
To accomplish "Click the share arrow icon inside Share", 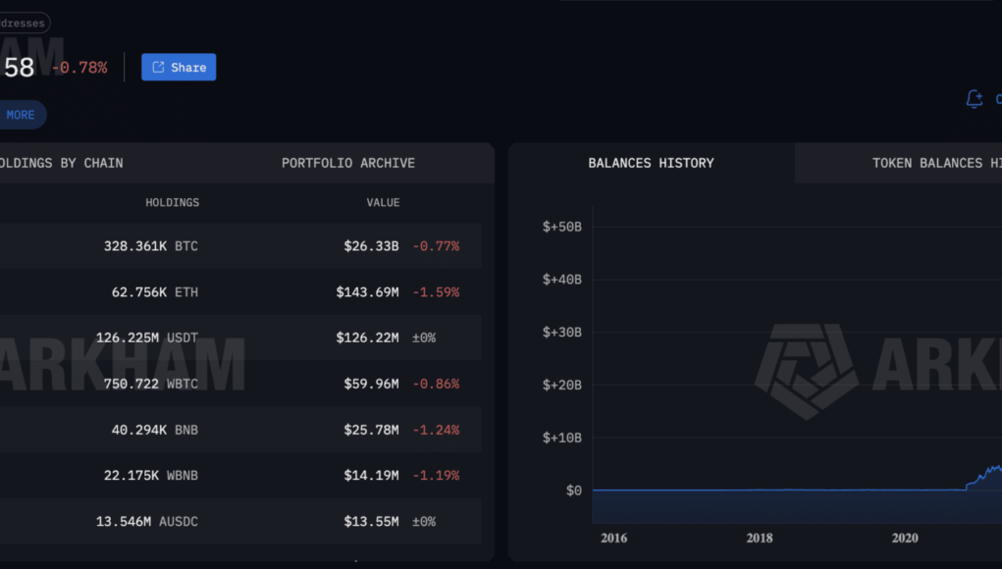I will coord(158,67).
